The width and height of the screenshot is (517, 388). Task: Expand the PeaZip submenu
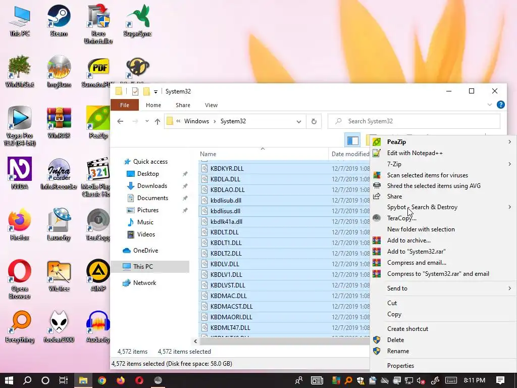[x=509, y=142]
